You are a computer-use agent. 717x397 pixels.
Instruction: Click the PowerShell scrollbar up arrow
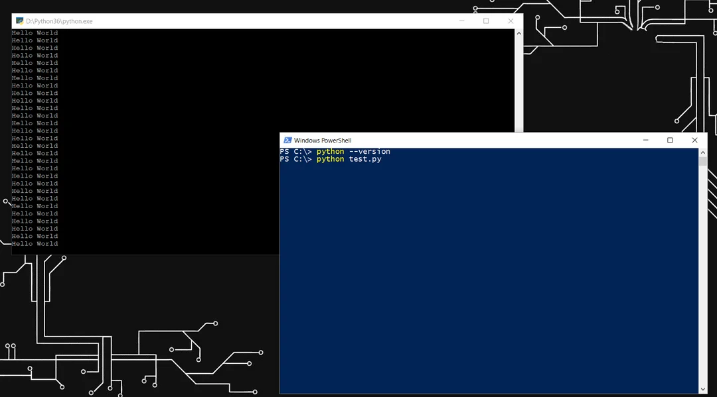703,152
